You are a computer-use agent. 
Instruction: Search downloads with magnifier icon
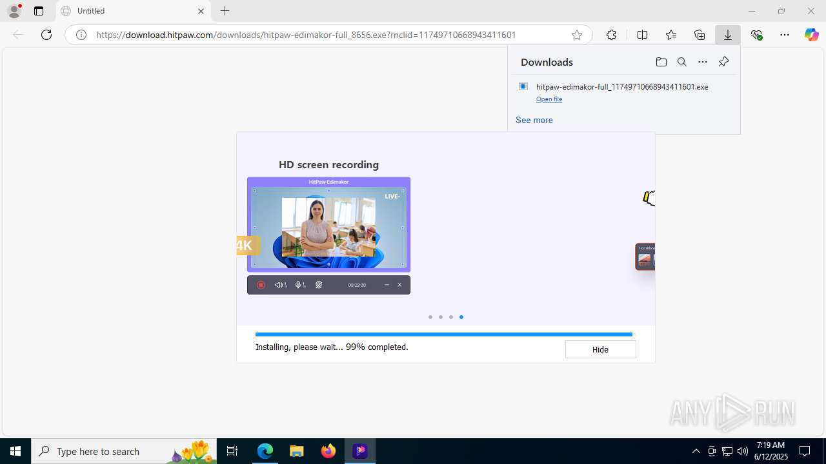pos(681,62)
